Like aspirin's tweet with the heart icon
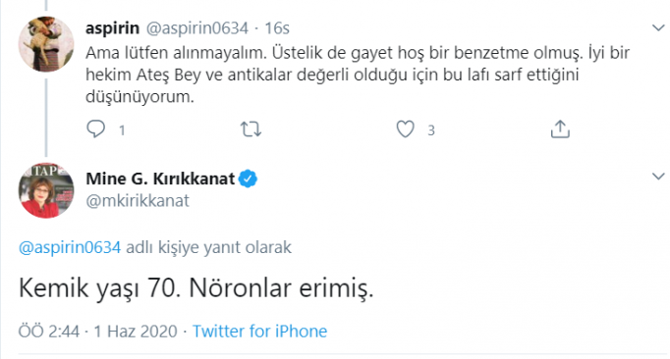This screenshot has width=670, height=359. (x=405, y=128)
